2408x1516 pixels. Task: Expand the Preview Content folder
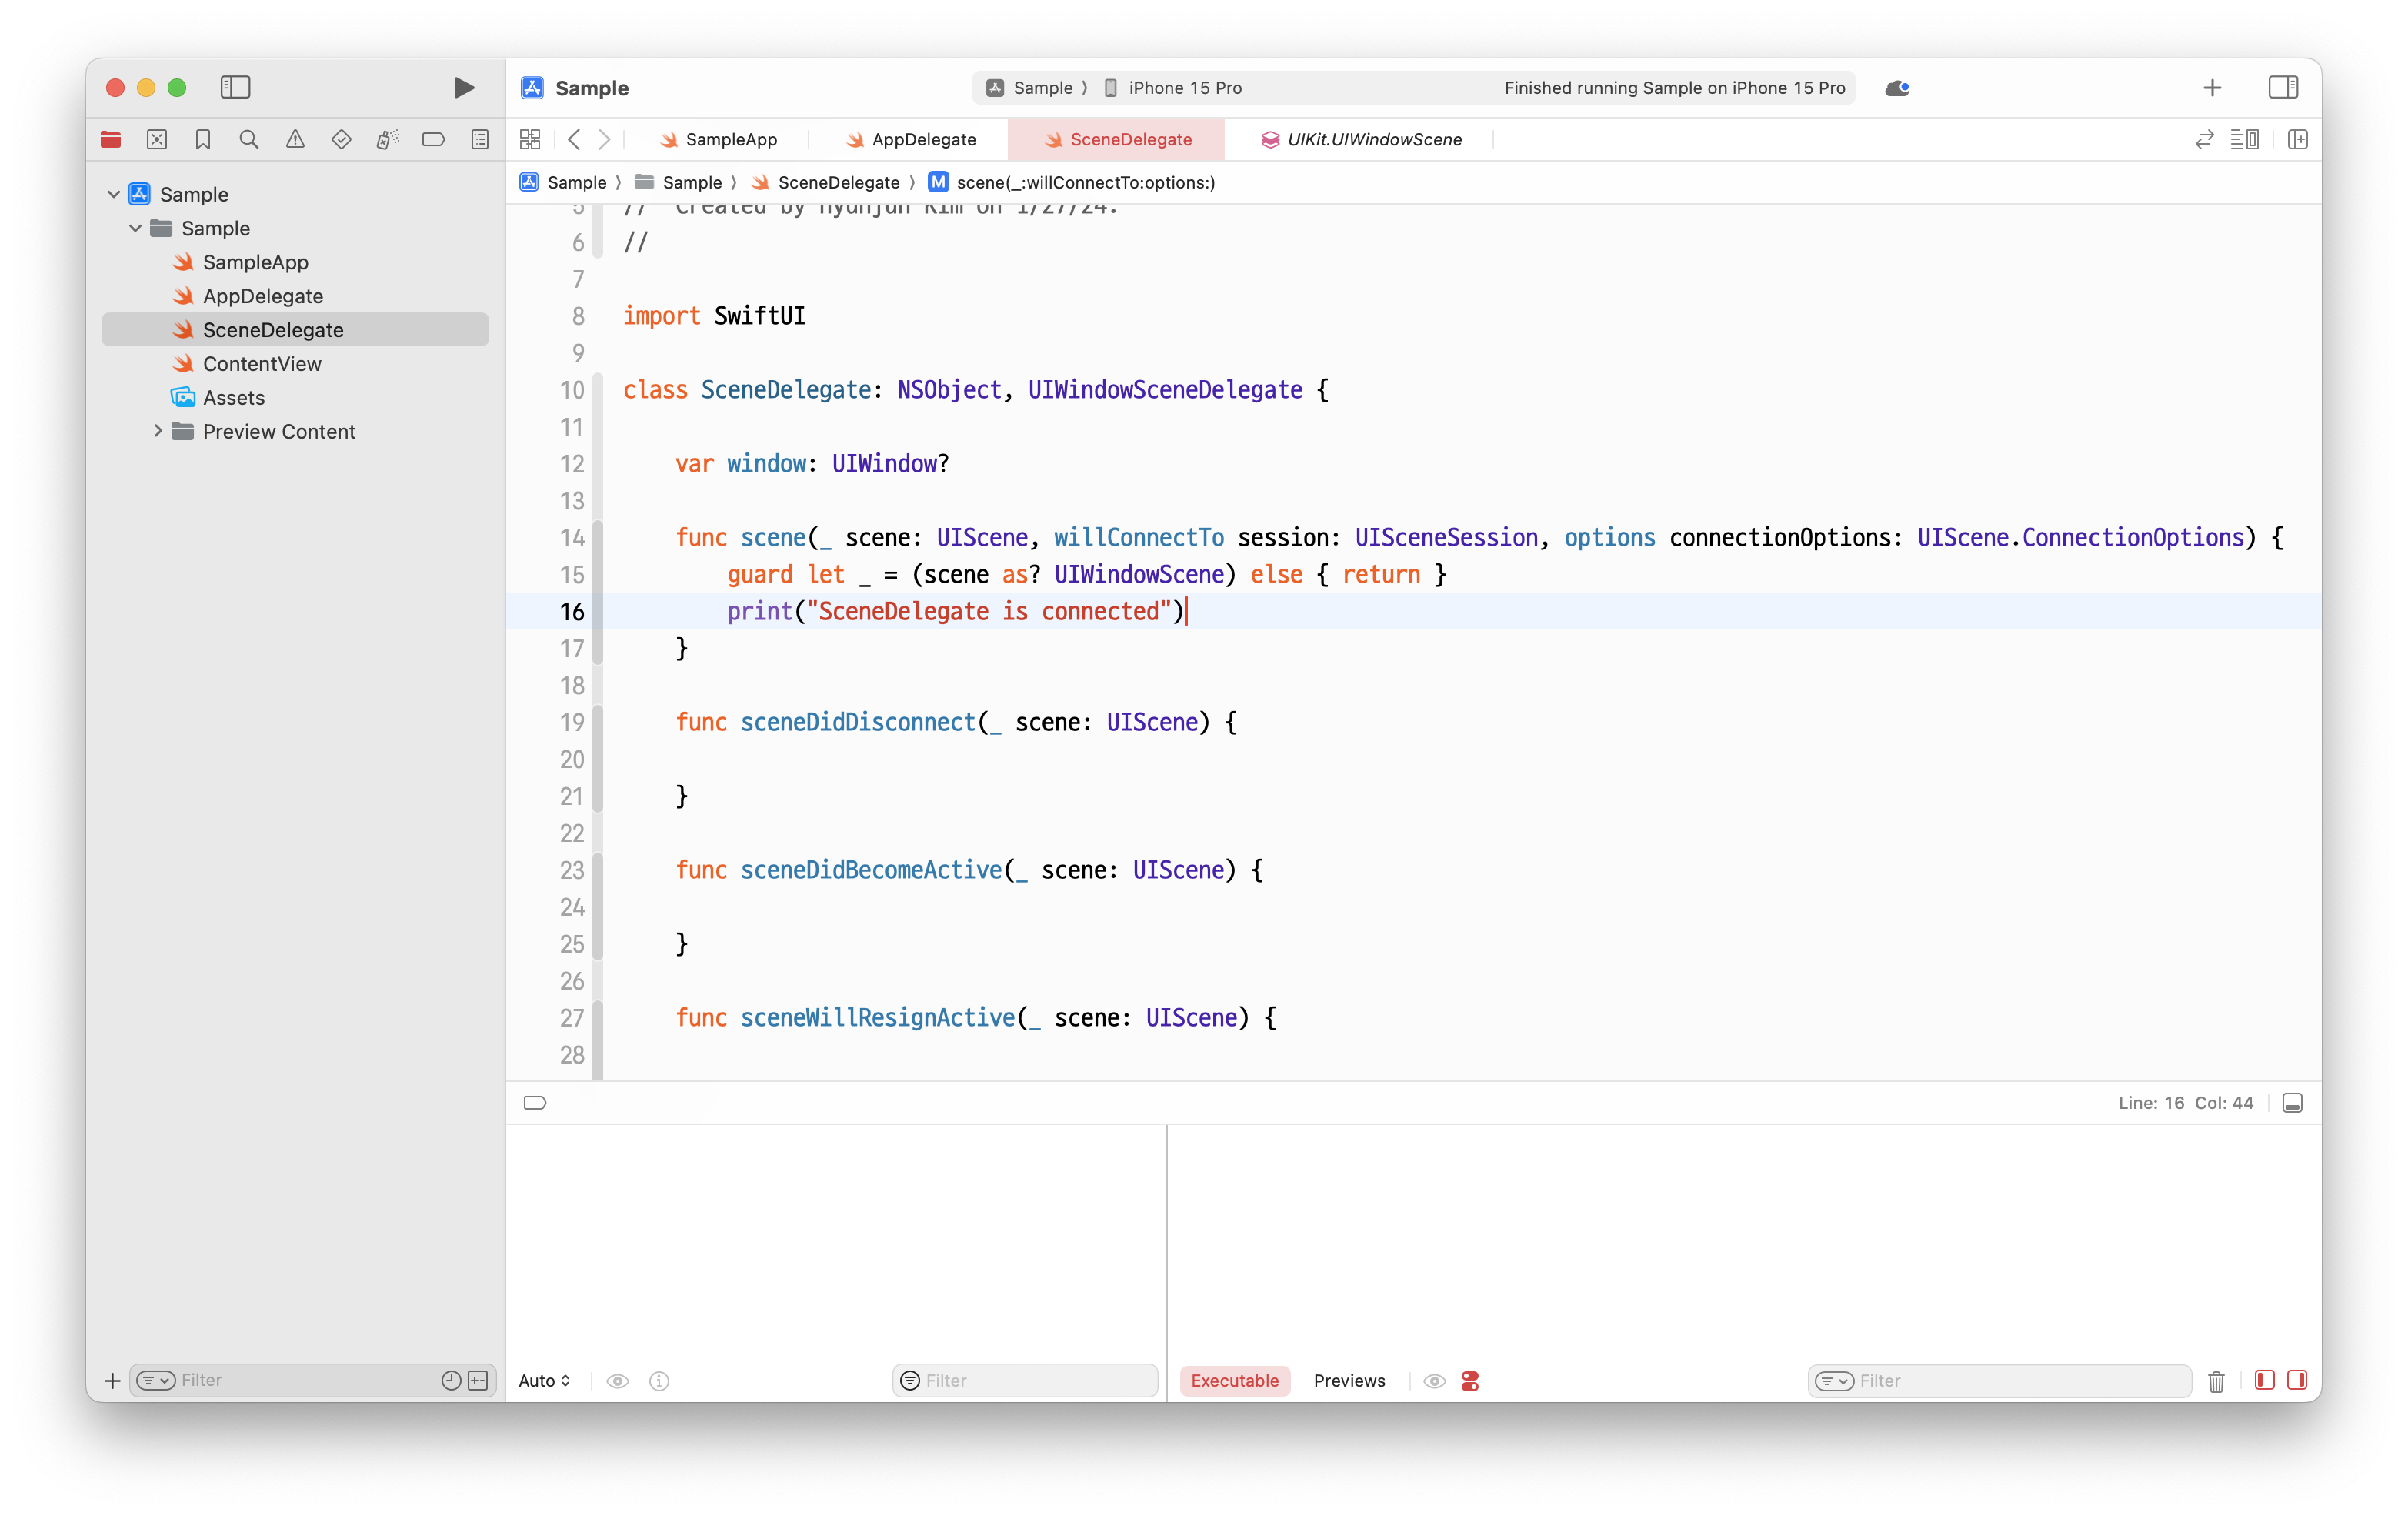point(158,431)
